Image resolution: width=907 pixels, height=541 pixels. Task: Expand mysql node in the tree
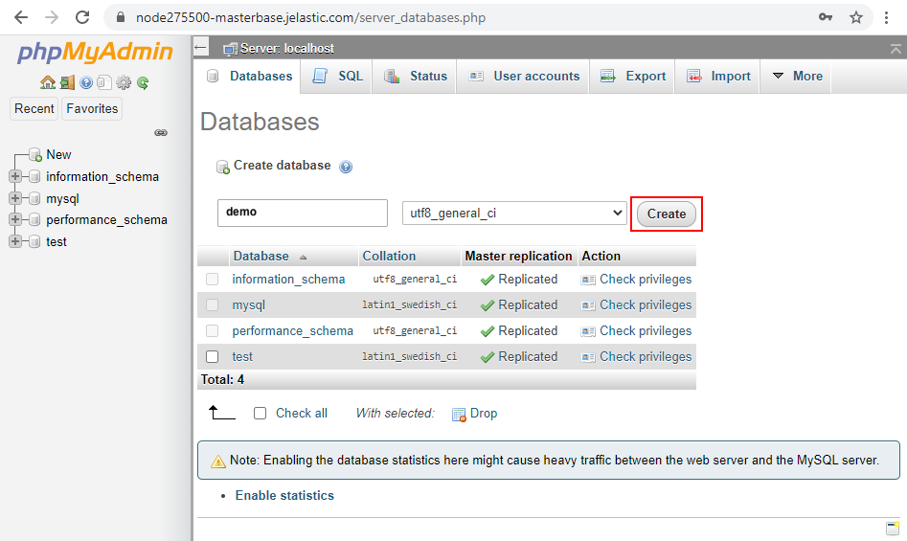tap(15, 198)
